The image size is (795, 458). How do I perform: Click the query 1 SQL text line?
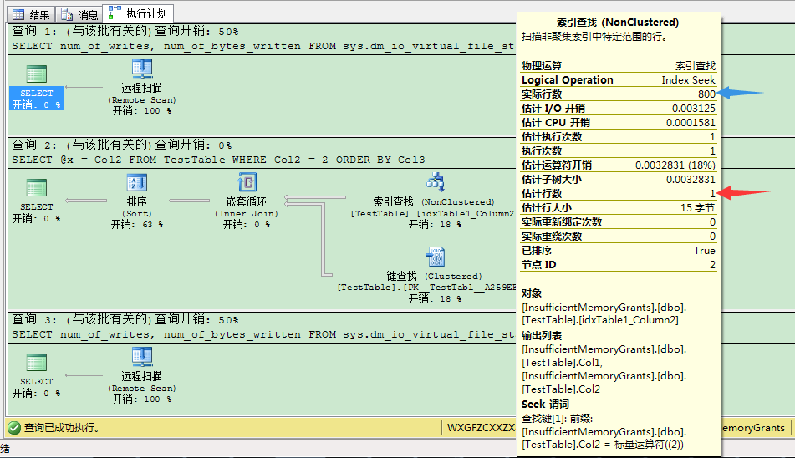263,46
